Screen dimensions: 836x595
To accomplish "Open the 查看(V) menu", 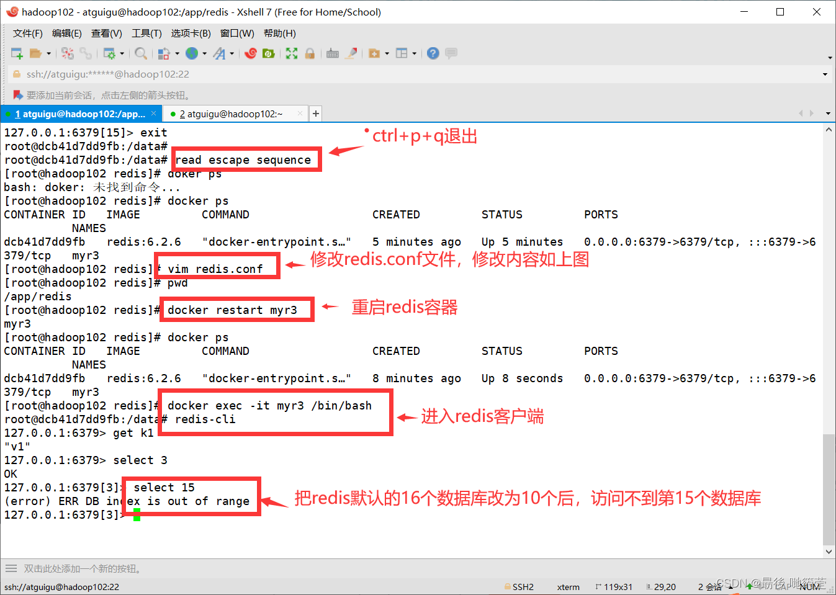I will (x=107, y=34).
